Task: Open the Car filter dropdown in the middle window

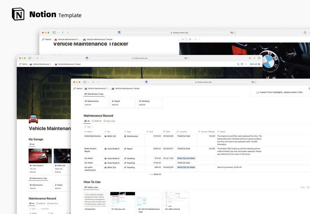Action: 33,209
